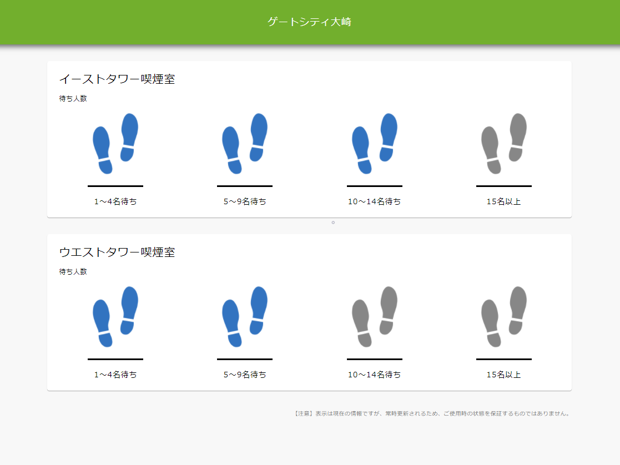Click the East Tower 1〜4名待ち label
Viewport: 620px width, 465px height.
tap(115, 201)
